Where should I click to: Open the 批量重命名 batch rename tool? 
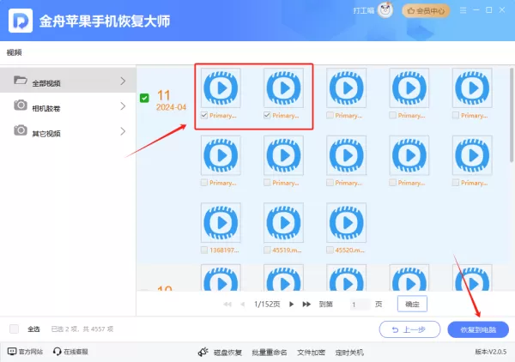pos(270,353)
